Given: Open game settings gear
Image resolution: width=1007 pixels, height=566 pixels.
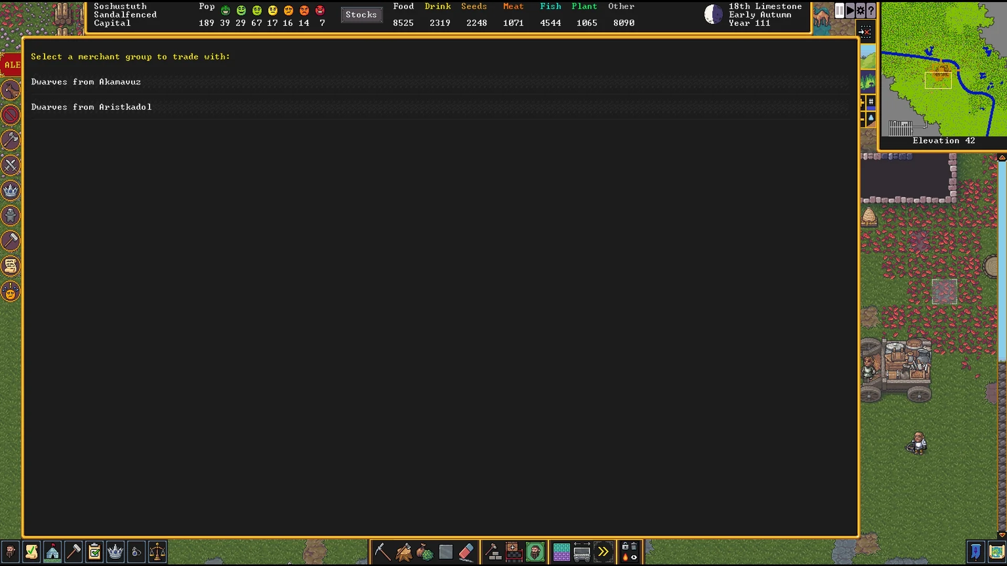Looking at the screenshot, I should click(x=860, y=10).
